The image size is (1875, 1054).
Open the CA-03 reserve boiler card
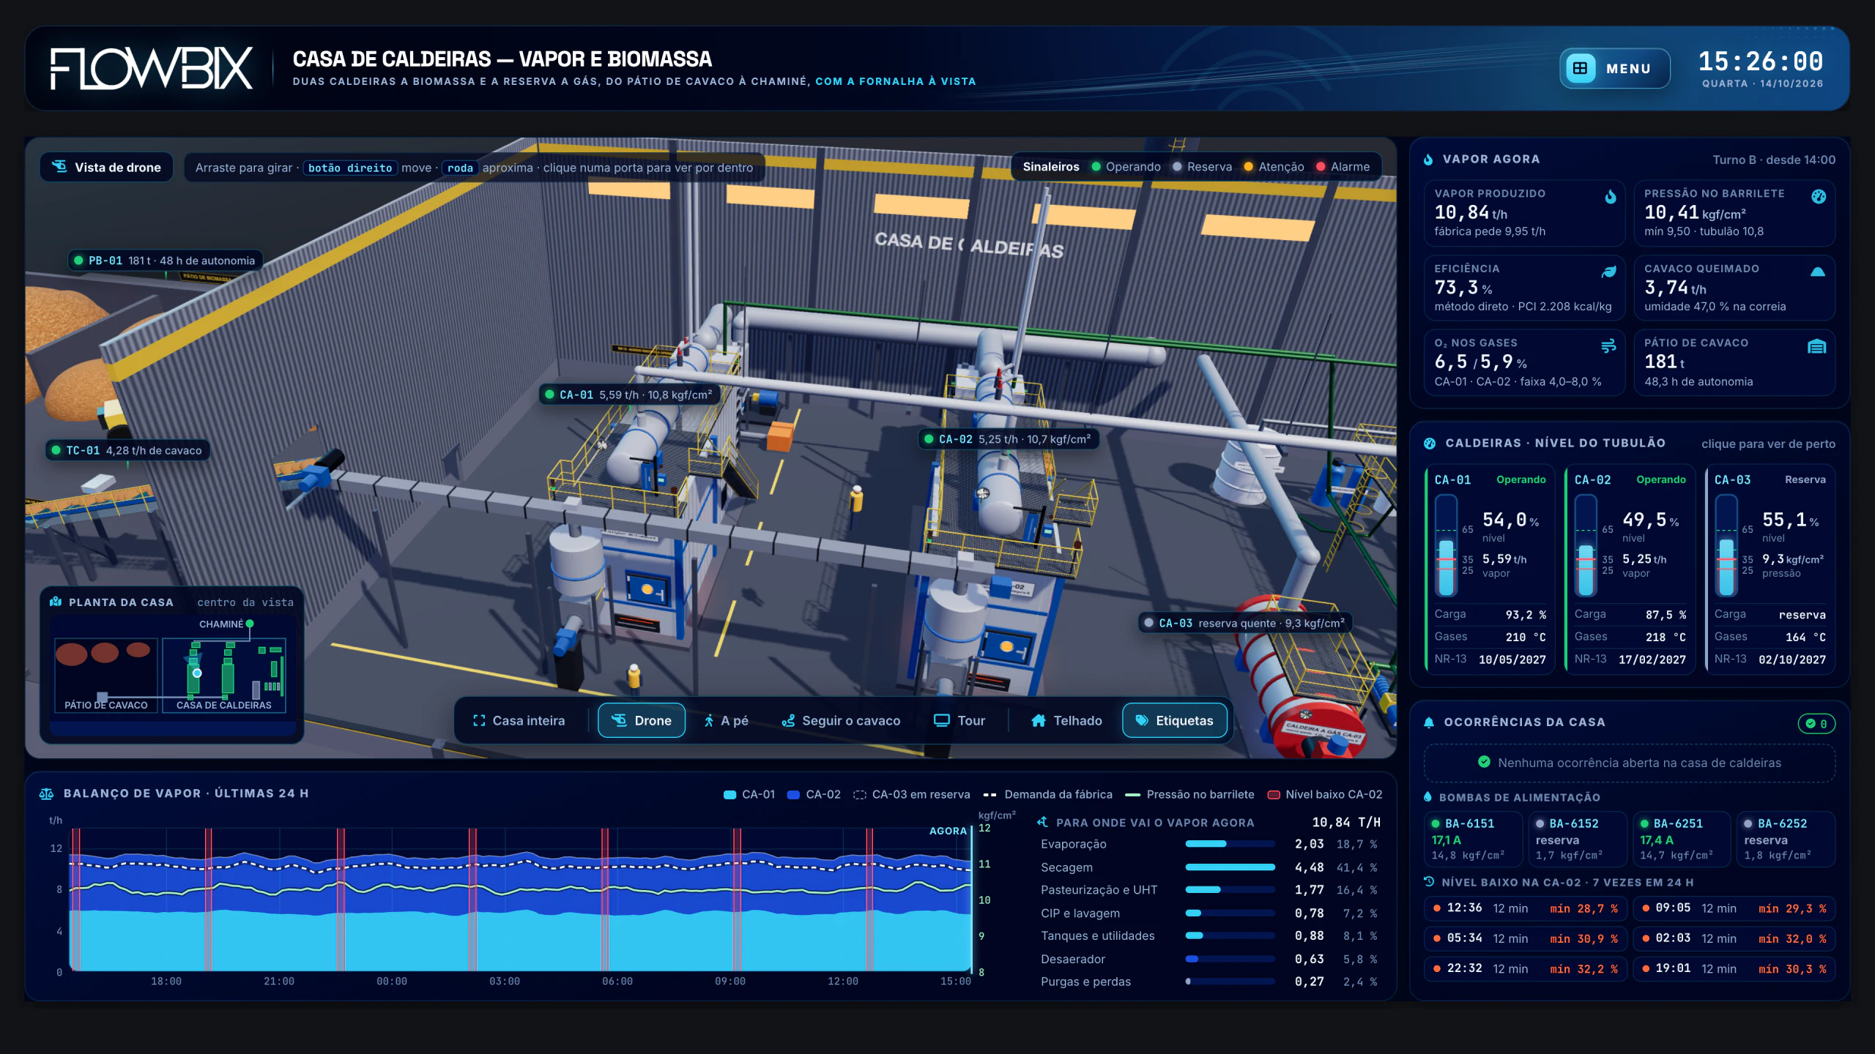click(x=1770, y=569)
